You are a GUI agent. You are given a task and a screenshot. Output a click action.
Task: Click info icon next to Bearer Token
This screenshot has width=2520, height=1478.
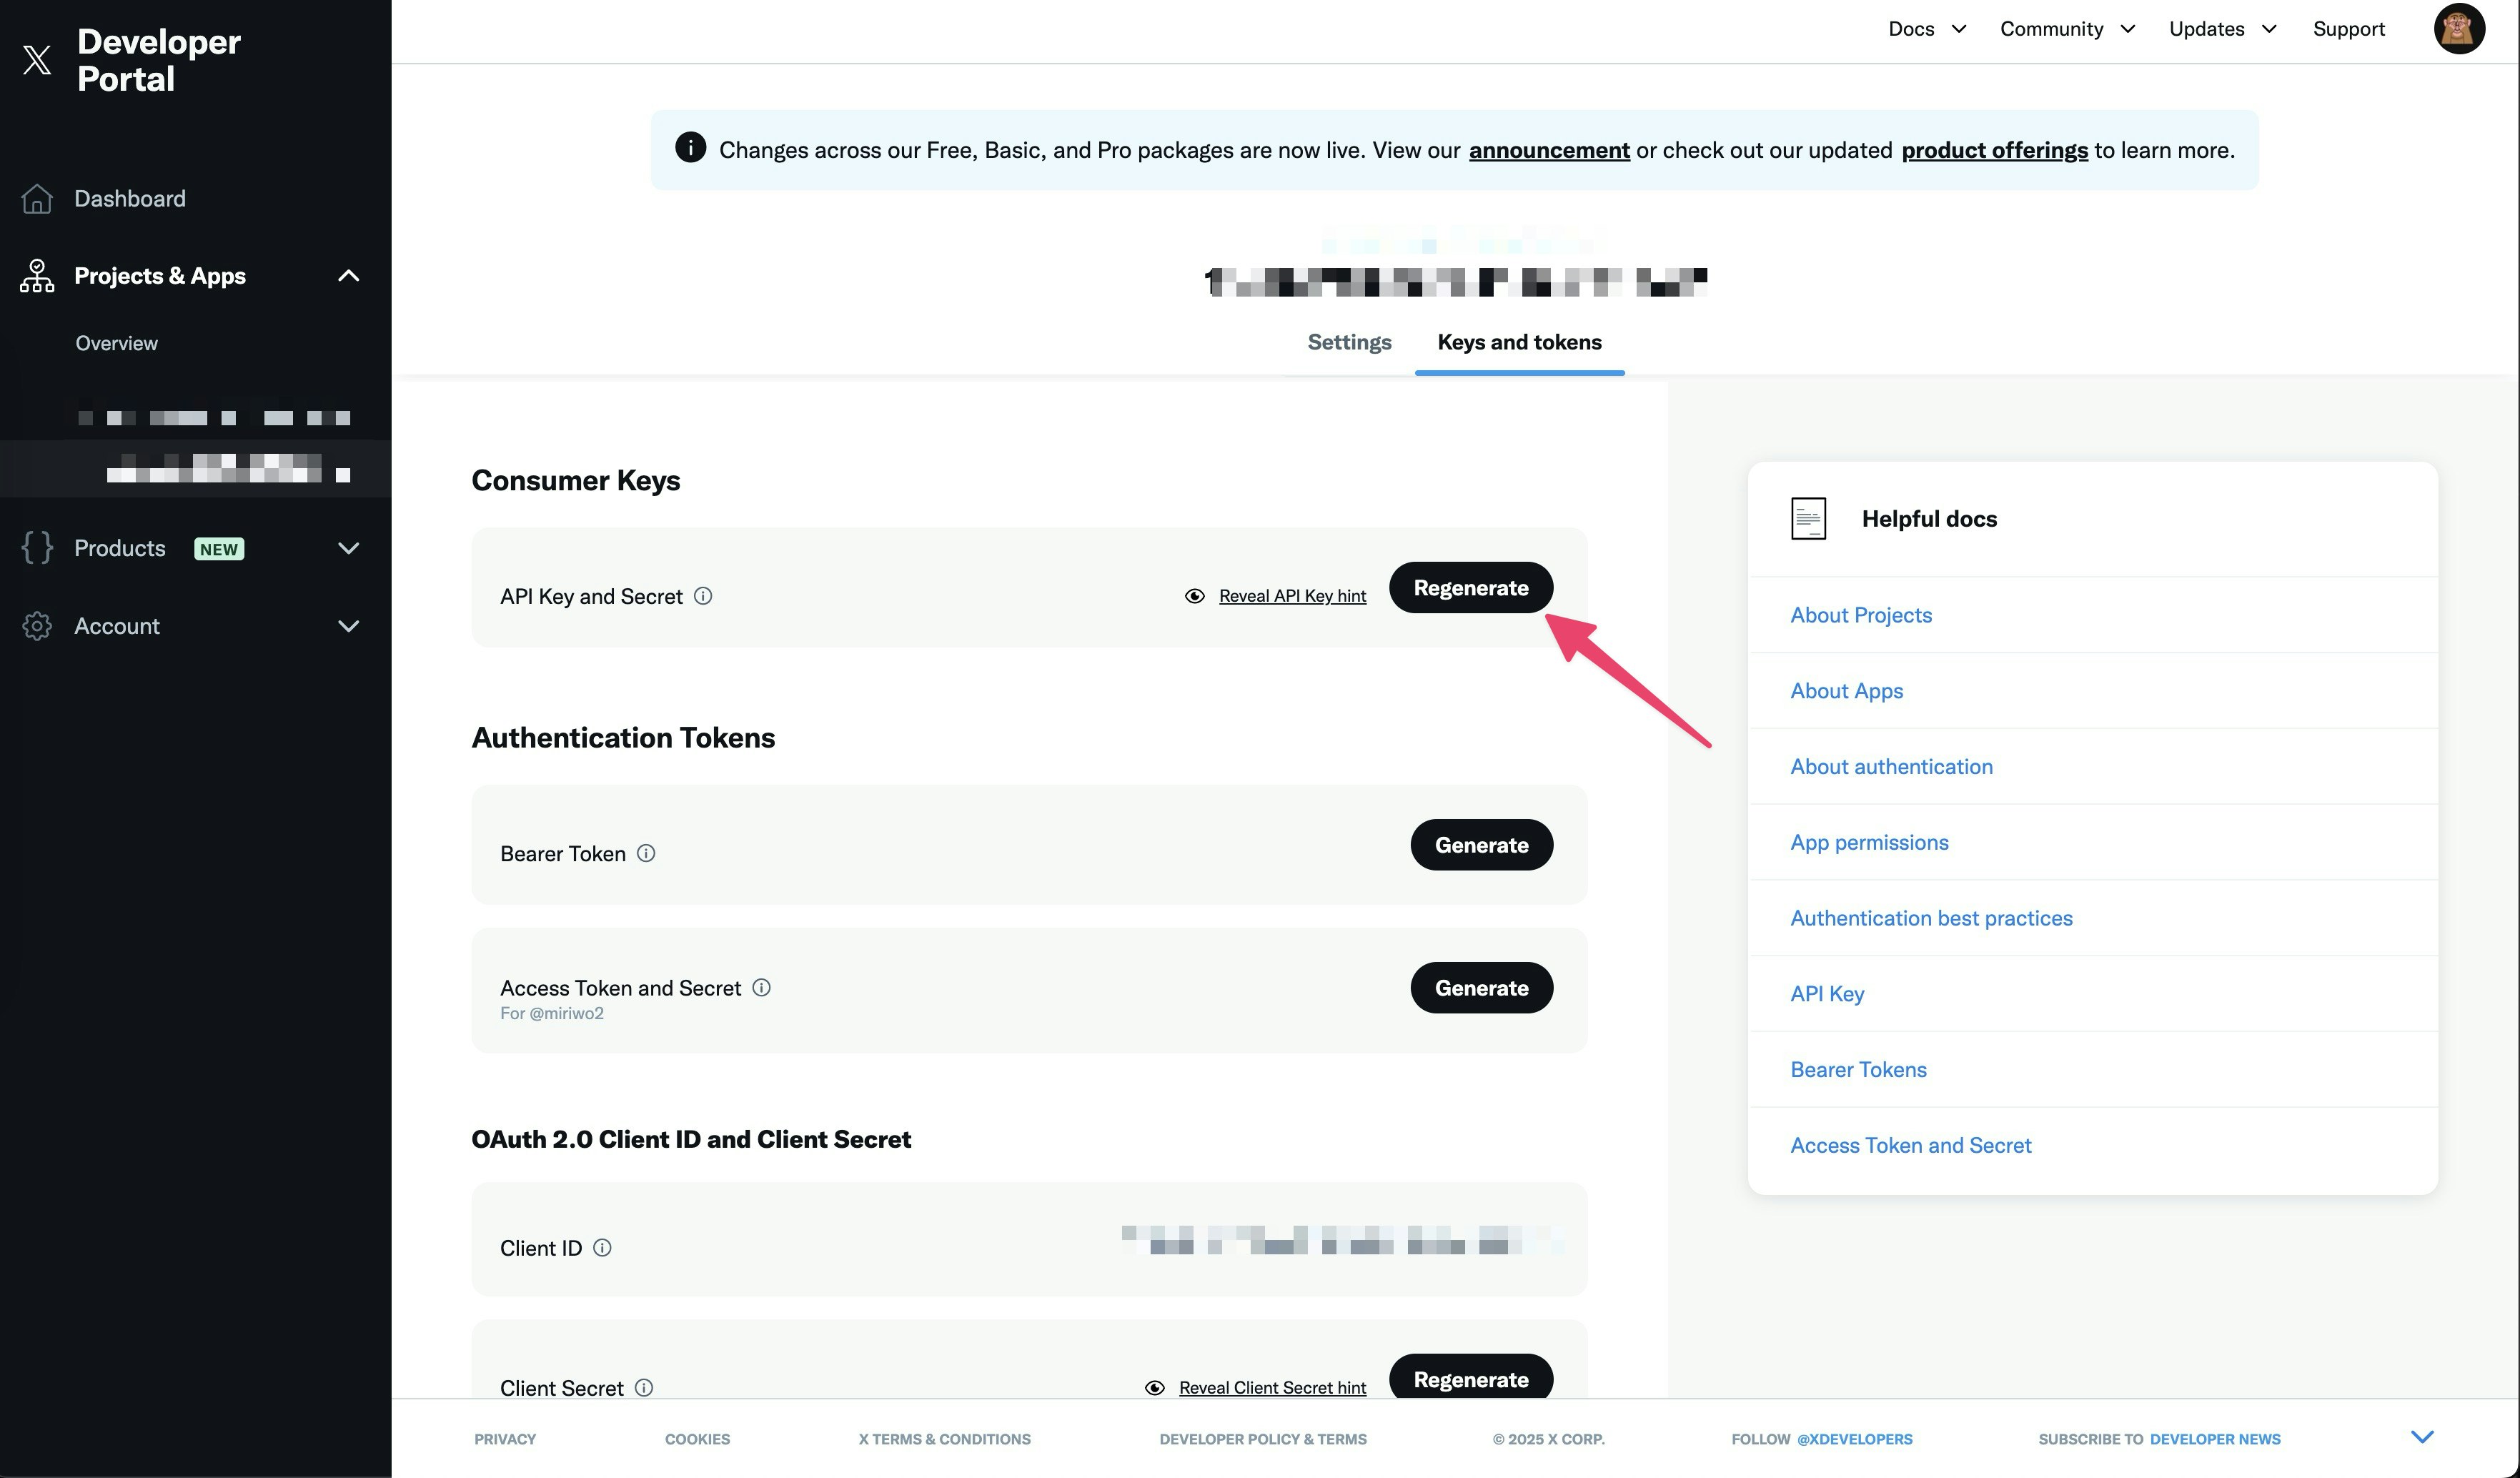pyautogui.click(x=646, y=853)
